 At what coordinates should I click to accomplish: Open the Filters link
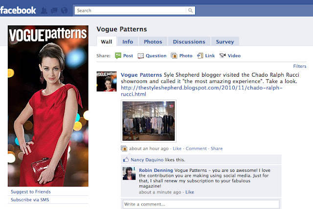click(300, 66)
